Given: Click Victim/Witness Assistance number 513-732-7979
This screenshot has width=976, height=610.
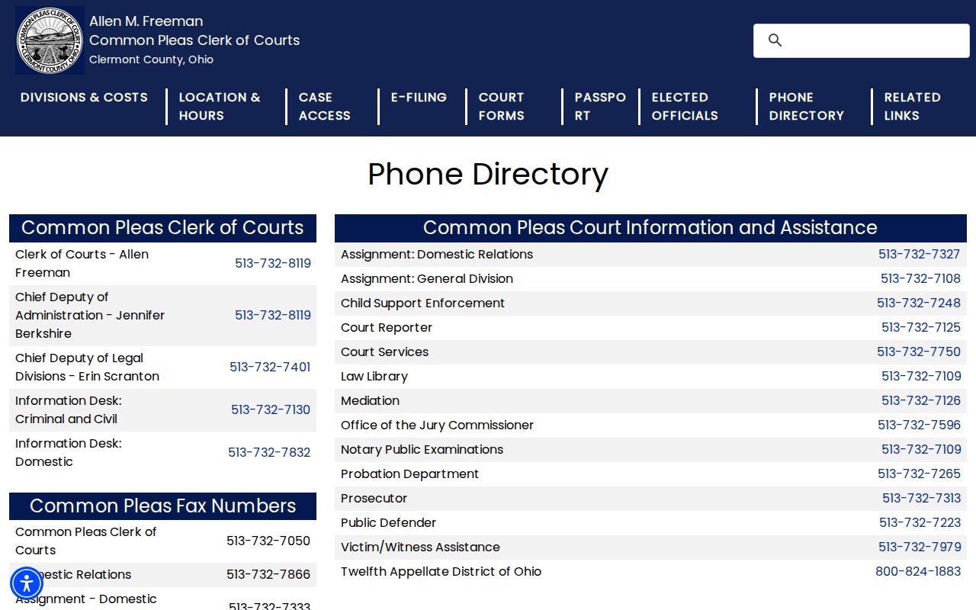Looking at the screenshot, I should (x=920, y=547).
